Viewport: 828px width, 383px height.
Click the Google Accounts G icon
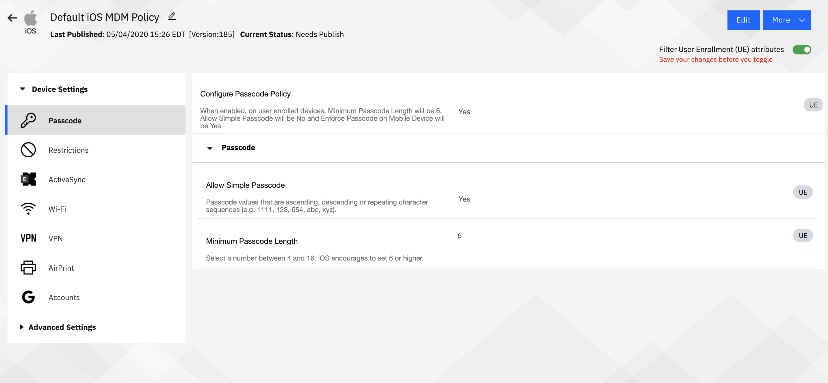(28, 297)
